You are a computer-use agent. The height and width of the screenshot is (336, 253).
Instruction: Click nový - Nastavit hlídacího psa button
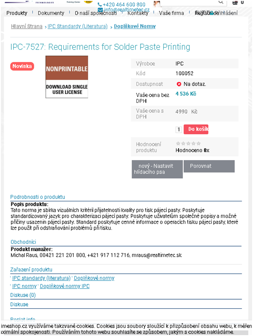157,169
